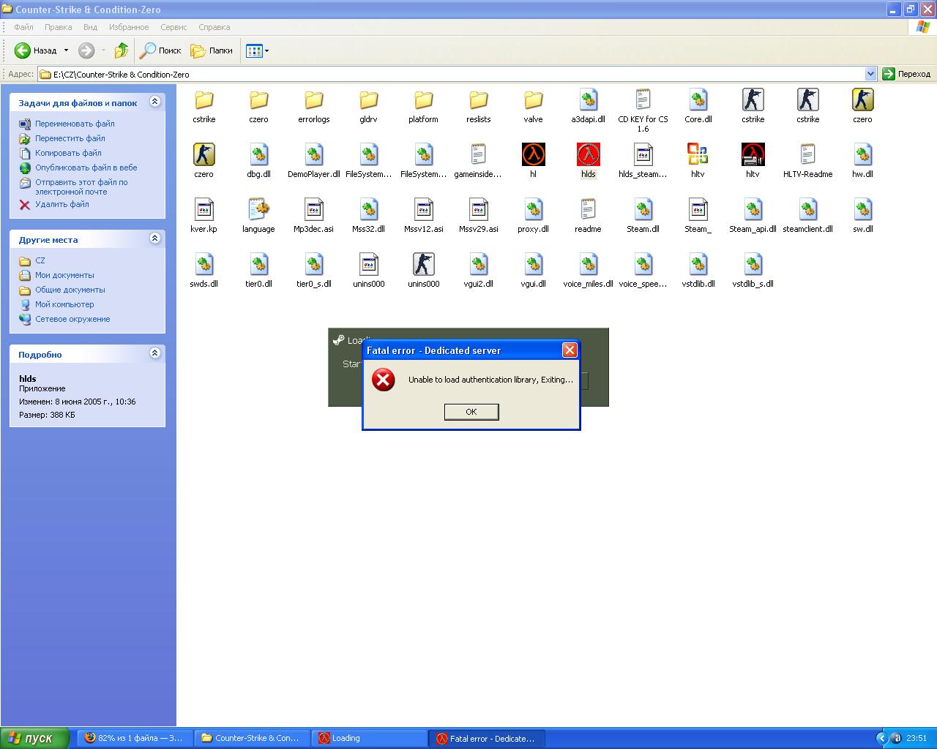
Task: Click the address bar path field
Action: click(452, 74)
